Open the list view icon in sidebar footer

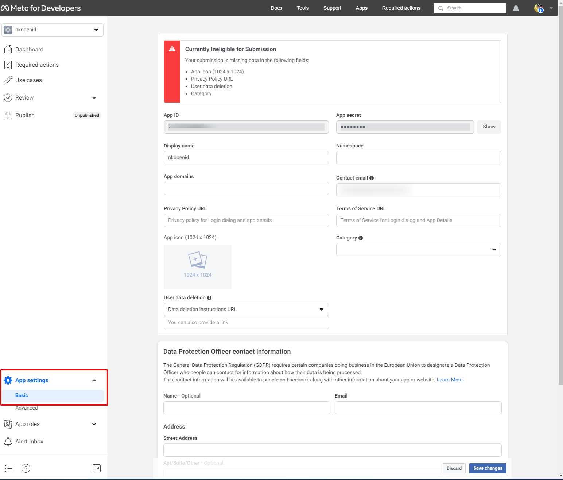8,468
